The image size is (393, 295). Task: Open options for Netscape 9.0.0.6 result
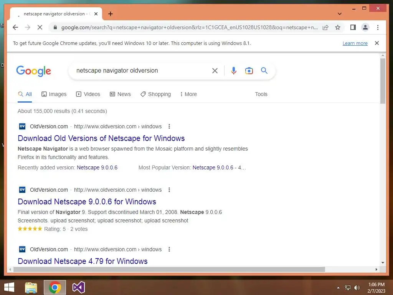(x=169, y=190)
